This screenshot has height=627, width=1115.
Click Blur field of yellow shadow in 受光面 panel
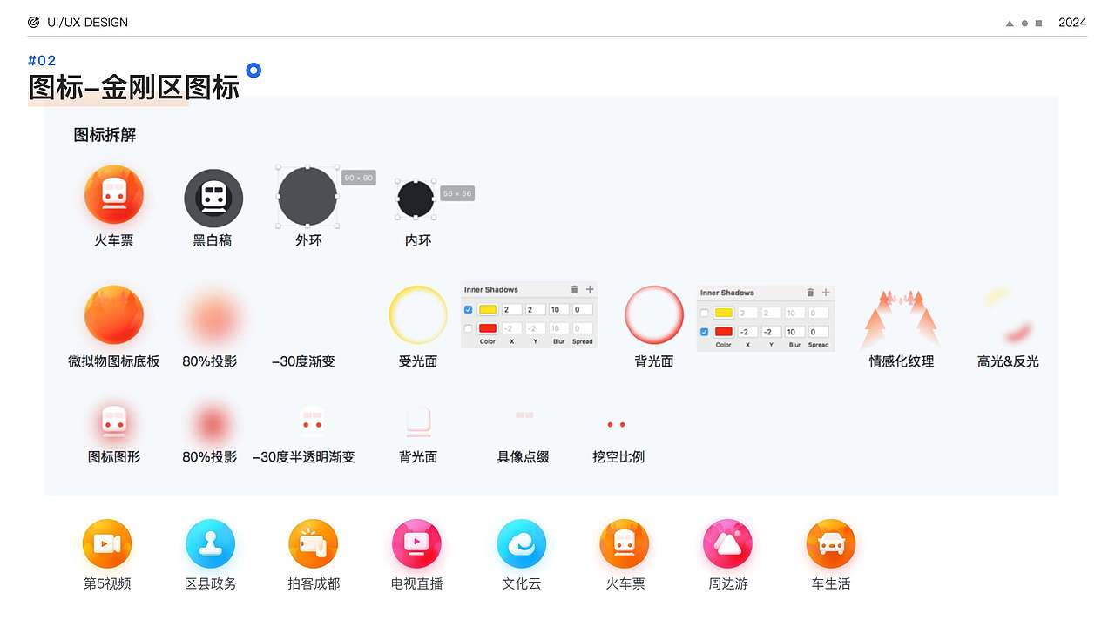click(559, 309)
